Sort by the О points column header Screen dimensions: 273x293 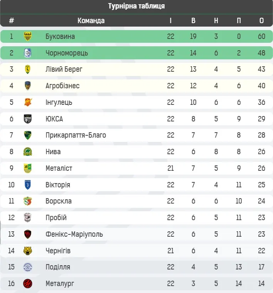262,21
